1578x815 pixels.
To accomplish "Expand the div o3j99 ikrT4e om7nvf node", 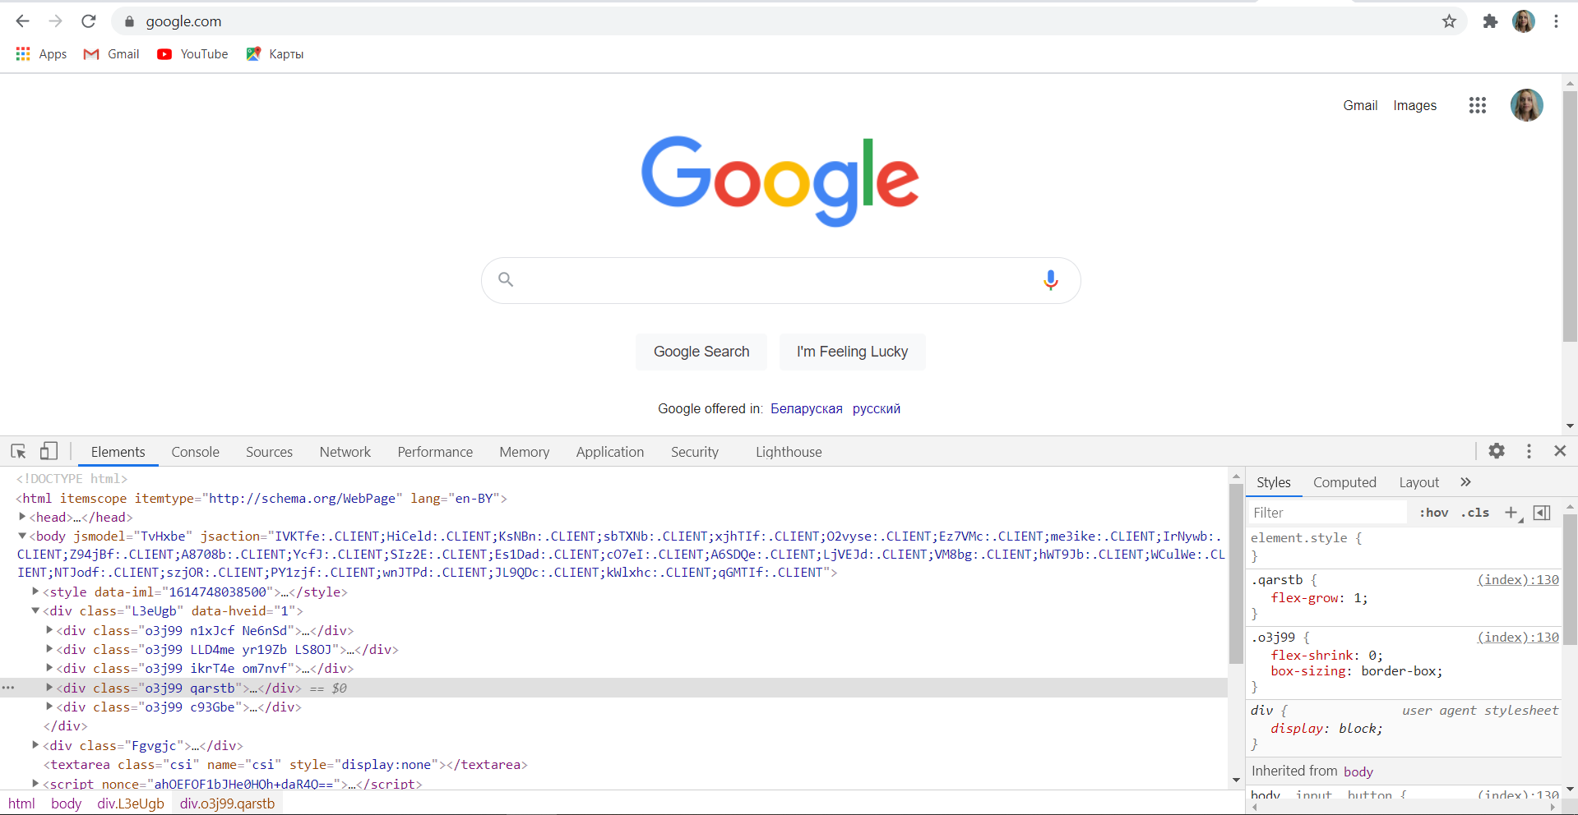I will click(49, 667).
